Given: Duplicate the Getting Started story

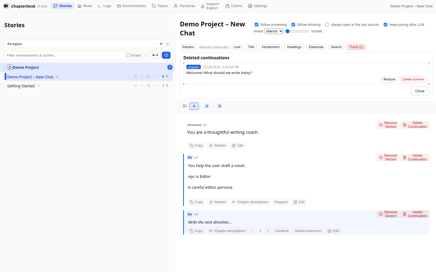Looking at the screenshot, I should pos(149,86).
